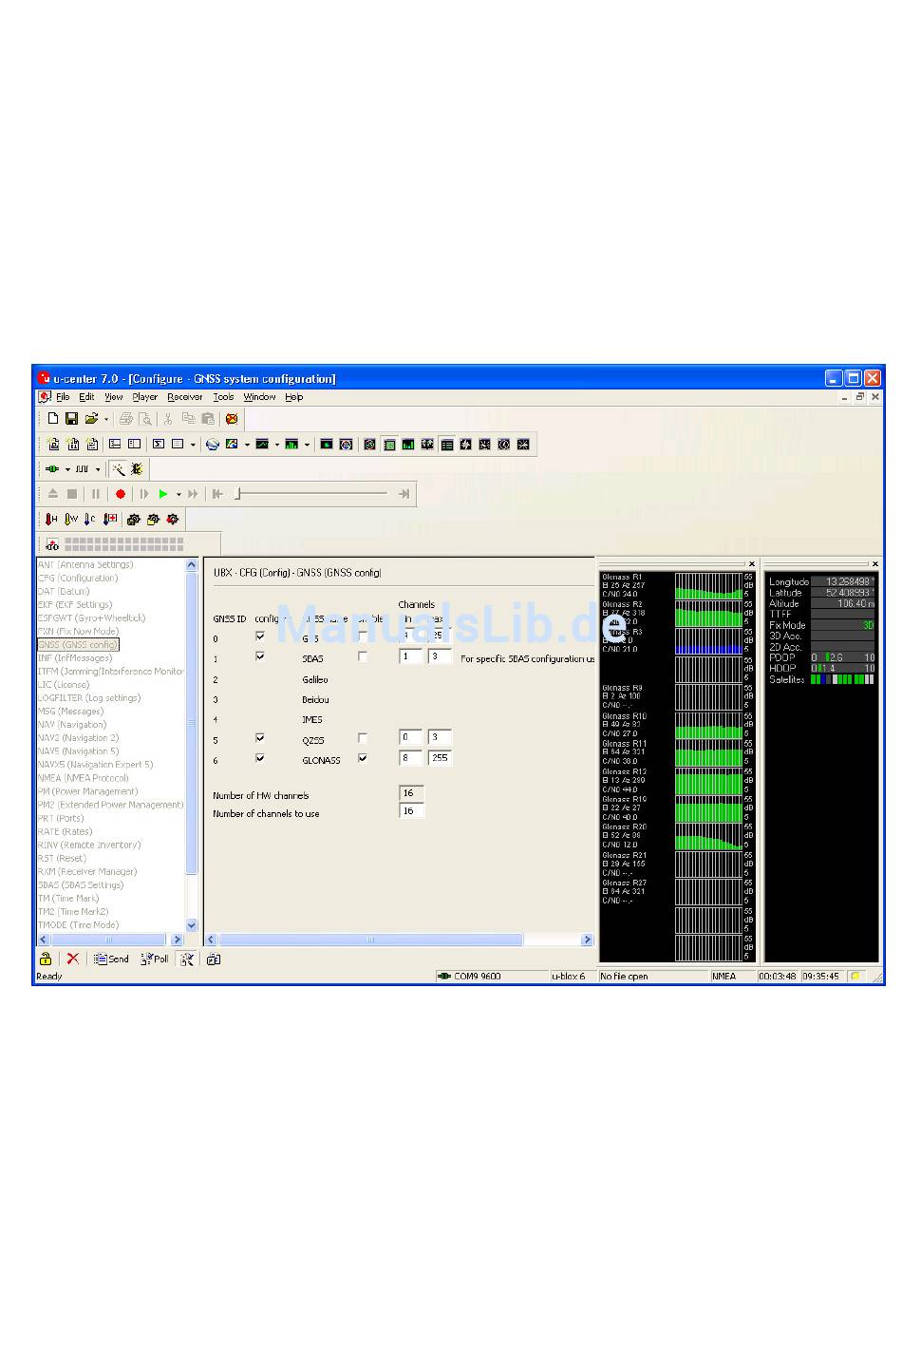Open the dropdown arrow beside the Open folder icon
902x1349 pixels.
click(x=106, y=419)
